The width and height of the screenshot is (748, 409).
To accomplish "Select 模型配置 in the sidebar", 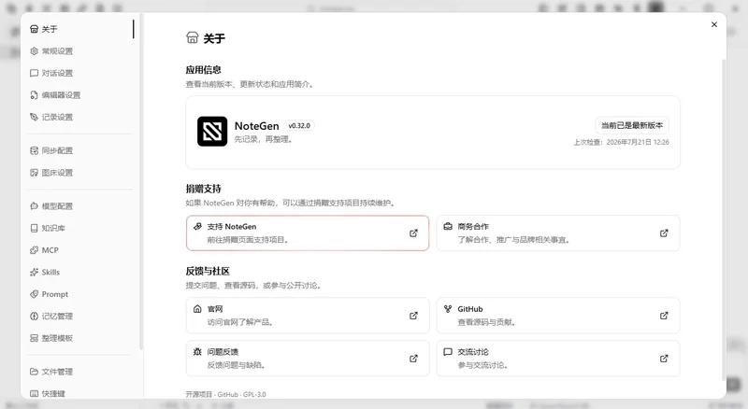I will [79, 206].
